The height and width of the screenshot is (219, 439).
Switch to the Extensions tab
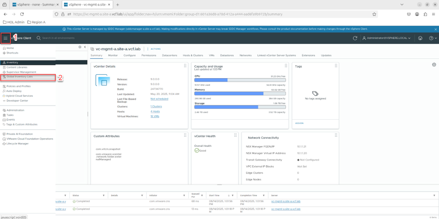tap(309, 55)
